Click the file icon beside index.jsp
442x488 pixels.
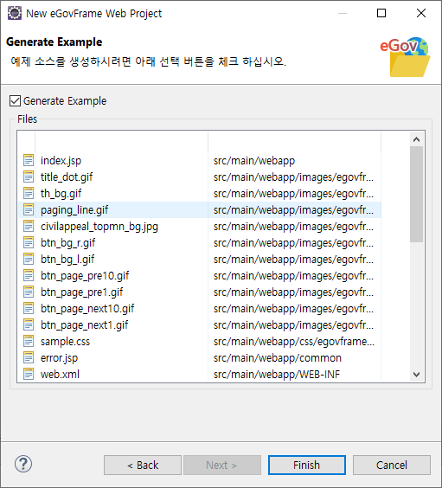(29, 161)
